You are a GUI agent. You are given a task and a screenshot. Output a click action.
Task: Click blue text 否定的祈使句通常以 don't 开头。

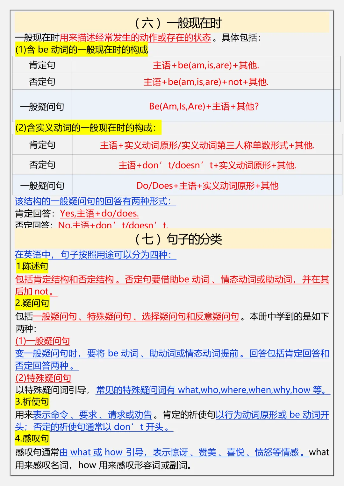click(103, 427)
